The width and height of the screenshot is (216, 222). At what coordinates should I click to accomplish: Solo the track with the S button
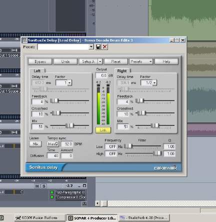coord(44,186)
